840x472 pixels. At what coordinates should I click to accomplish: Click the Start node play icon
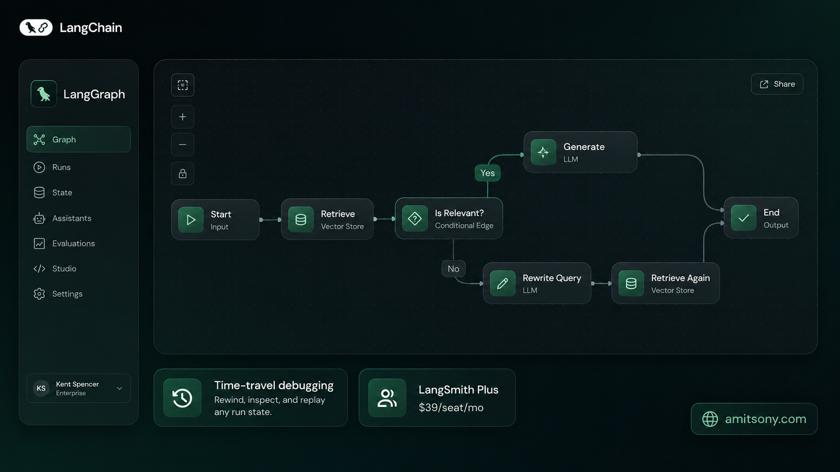tap(191, 220)
